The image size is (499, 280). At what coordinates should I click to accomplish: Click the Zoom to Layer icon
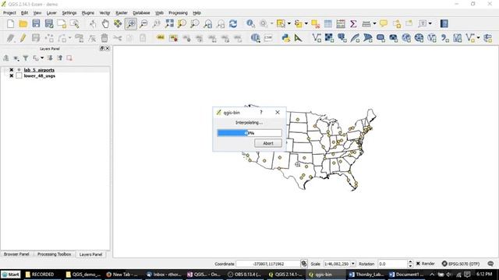[x=195, y=24]
